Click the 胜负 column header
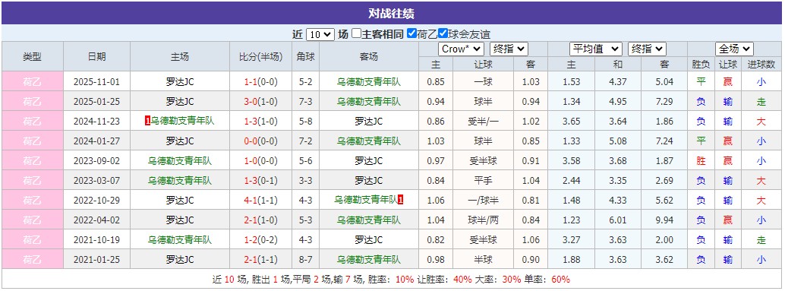785x291 pixels. tap(701, 64)
